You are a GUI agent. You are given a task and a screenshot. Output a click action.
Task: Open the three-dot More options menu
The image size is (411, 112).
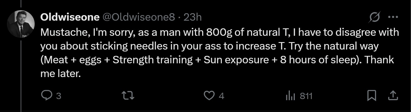(x=393, y=17)
